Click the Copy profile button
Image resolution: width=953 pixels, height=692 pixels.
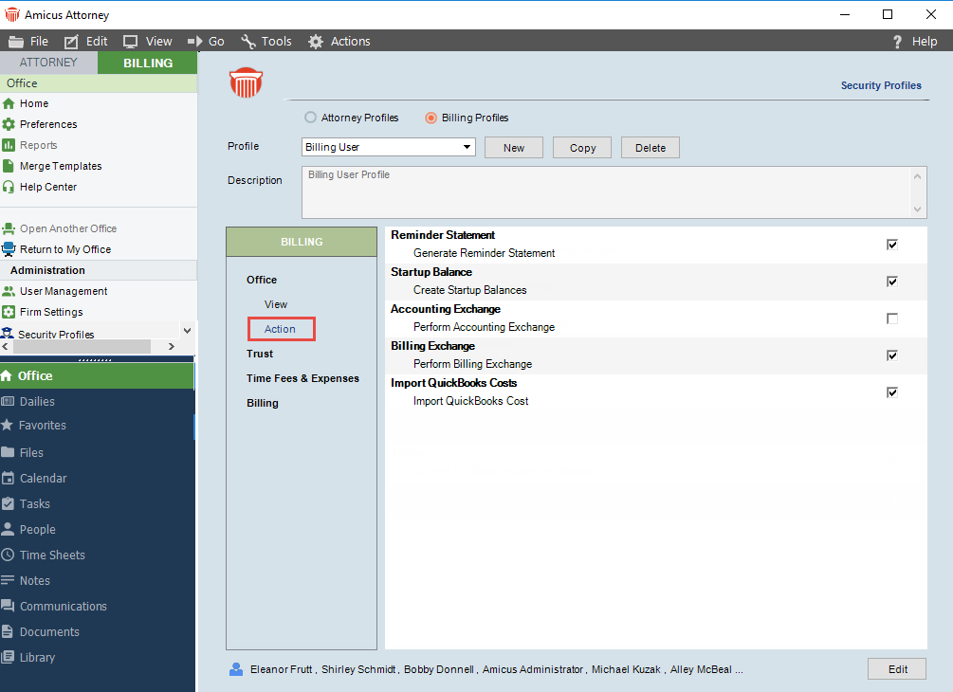point(582,147)
